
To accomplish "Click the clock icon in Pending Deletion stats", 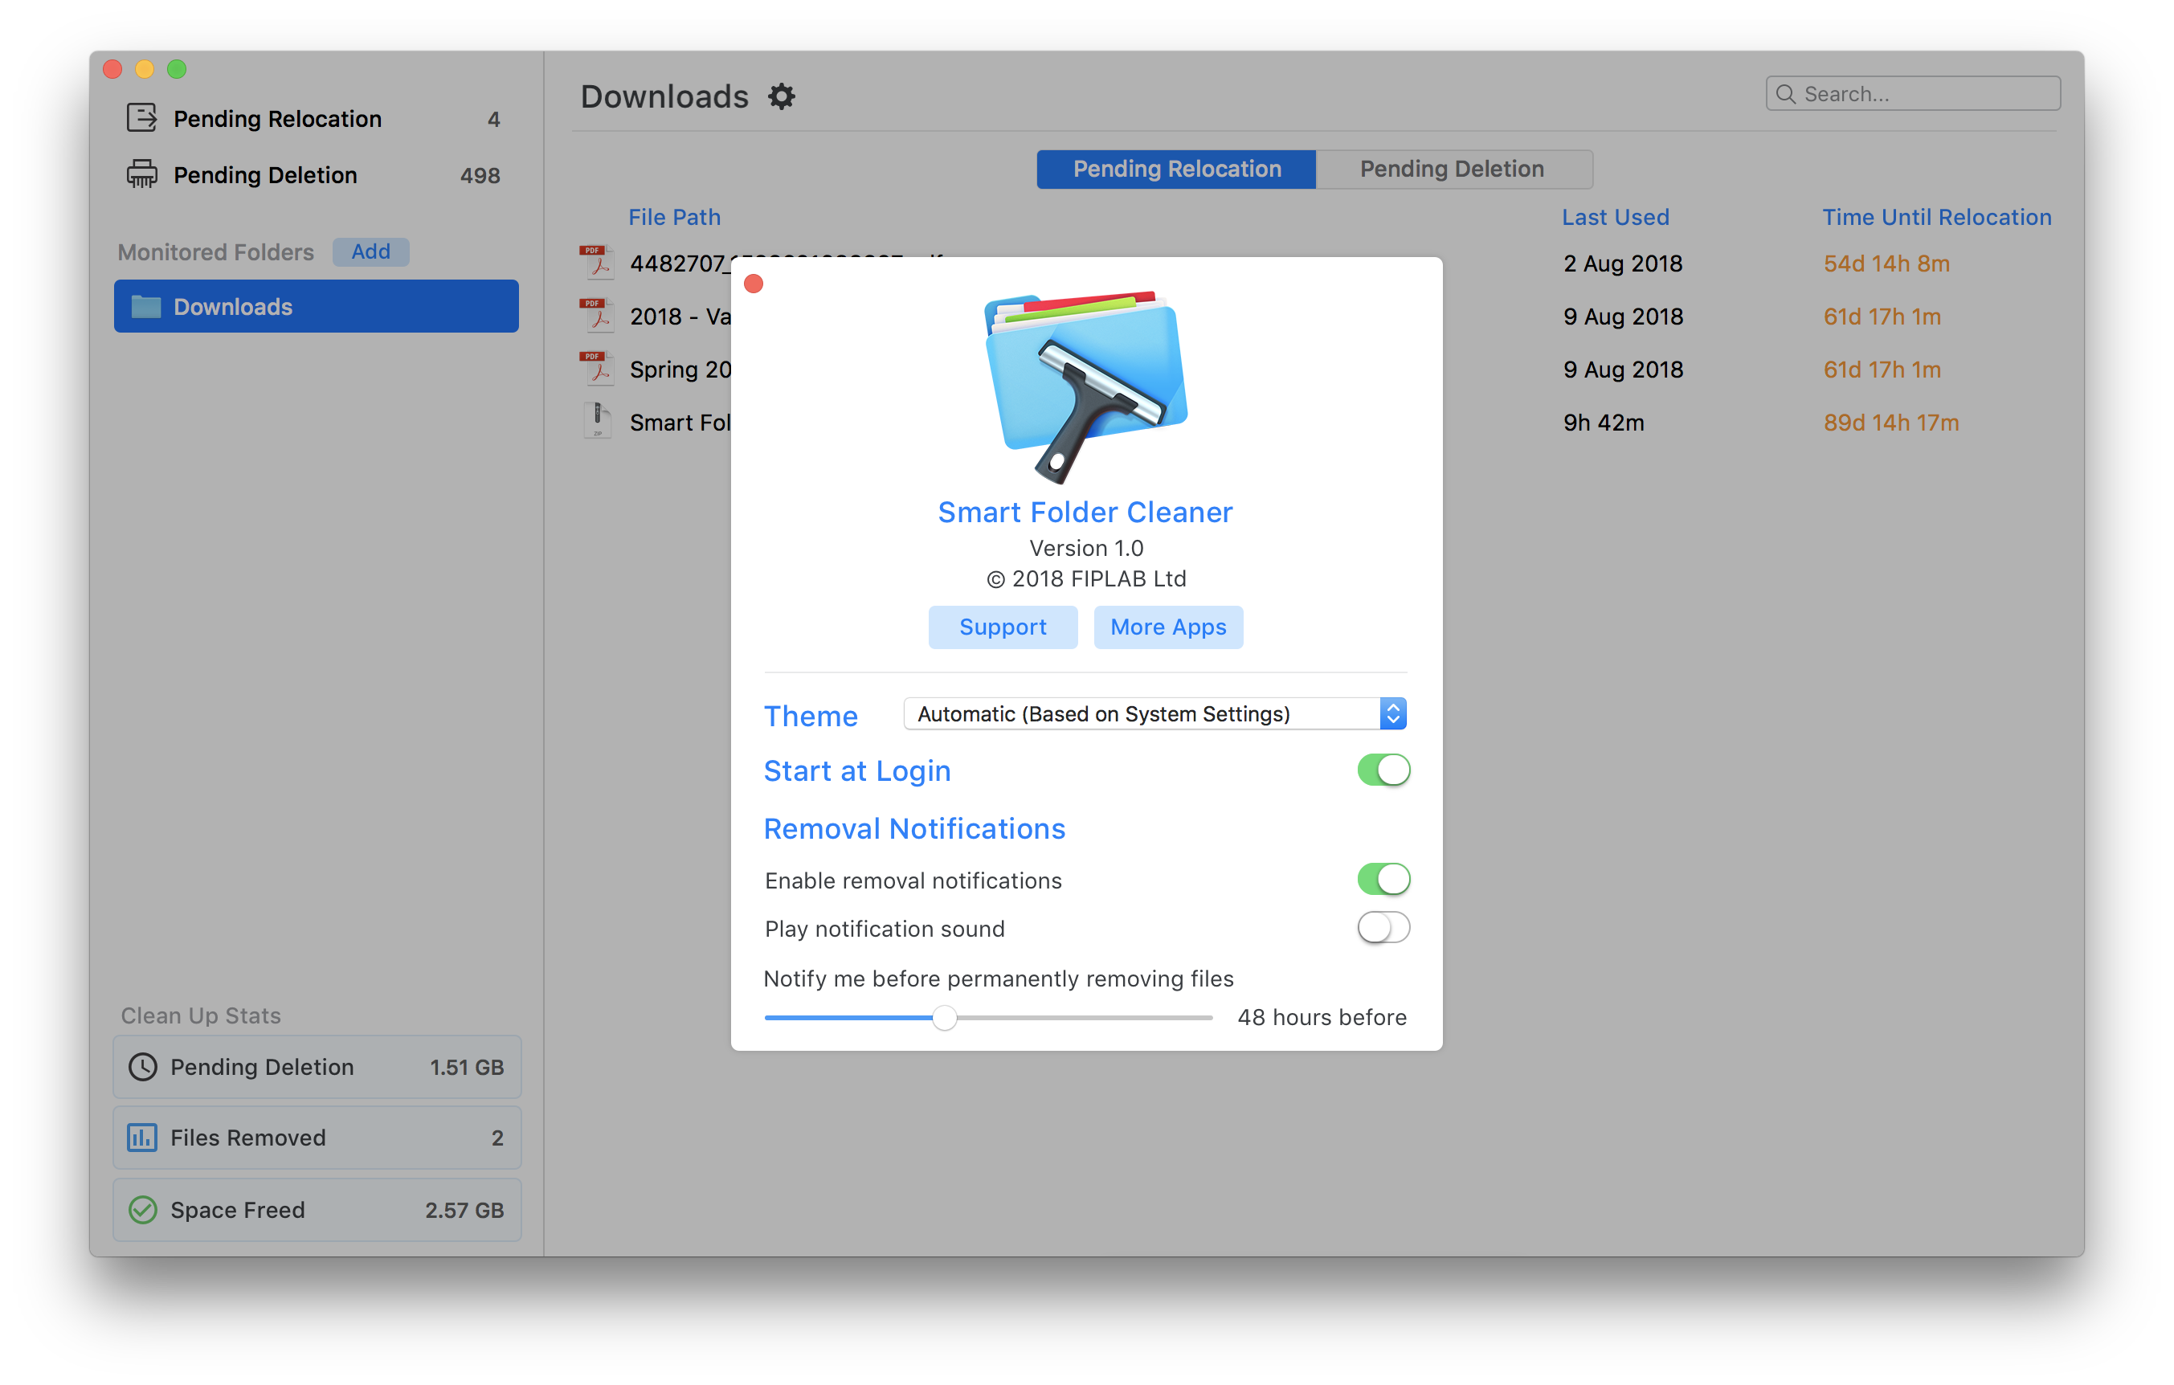I will tap(143, 1066).
